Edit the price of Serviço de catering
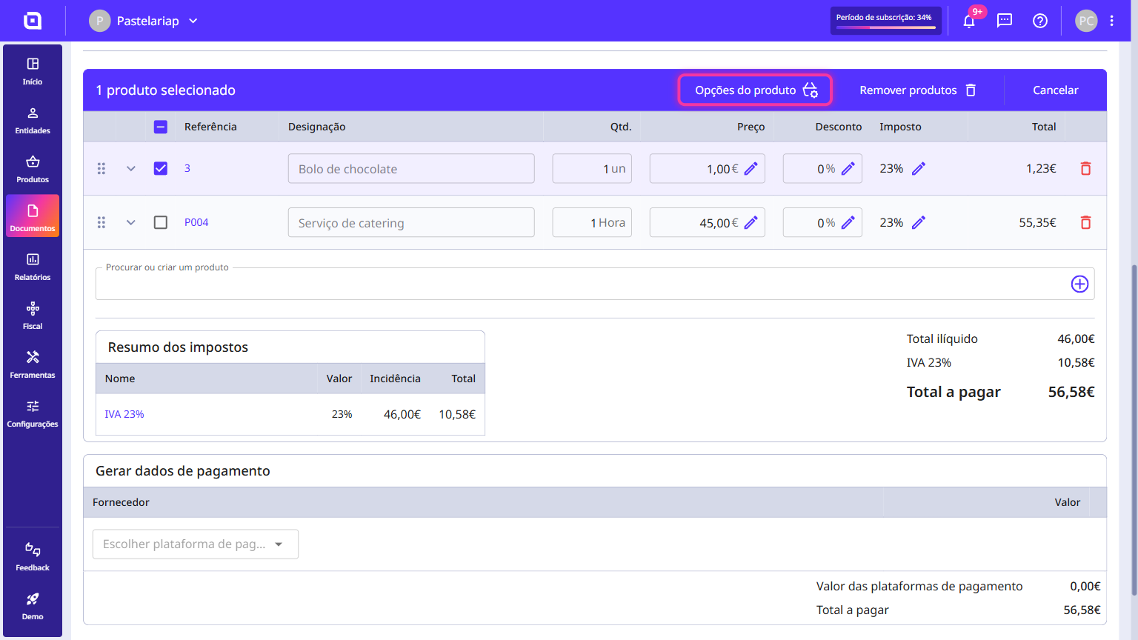 751,222
